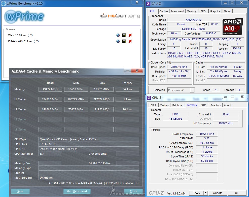
Task: Delete the 32M score red X
Action: click(130, 35)
